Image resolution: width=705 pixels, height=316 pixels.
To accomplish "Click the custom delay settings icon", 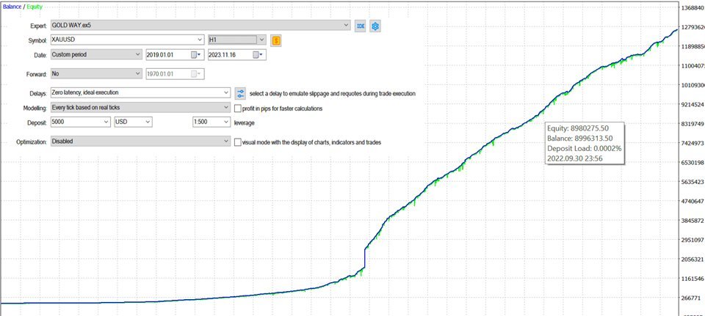I will pos(240,93).
